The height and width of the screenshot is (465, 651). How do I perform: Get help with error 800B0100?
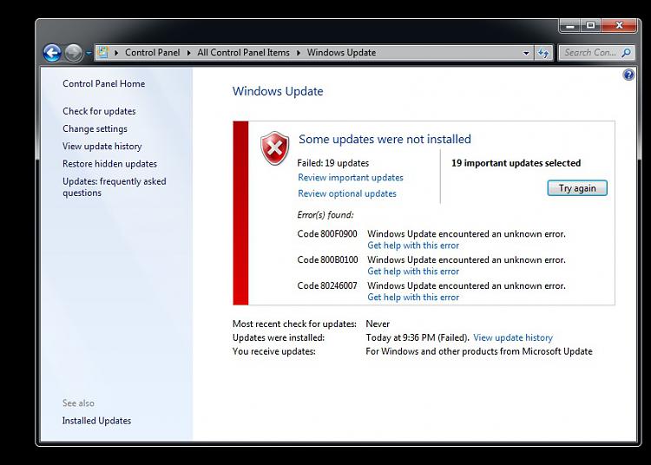[x=413, y=272]
